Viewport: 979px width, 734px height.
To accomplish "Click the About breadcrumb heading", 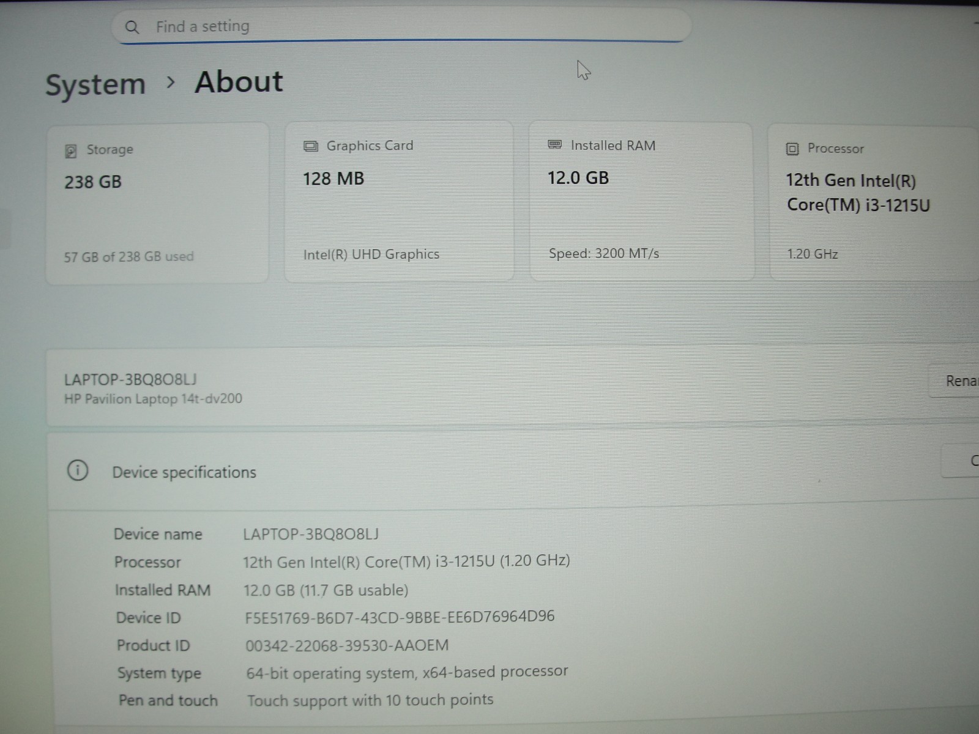I will click(239, 82).
